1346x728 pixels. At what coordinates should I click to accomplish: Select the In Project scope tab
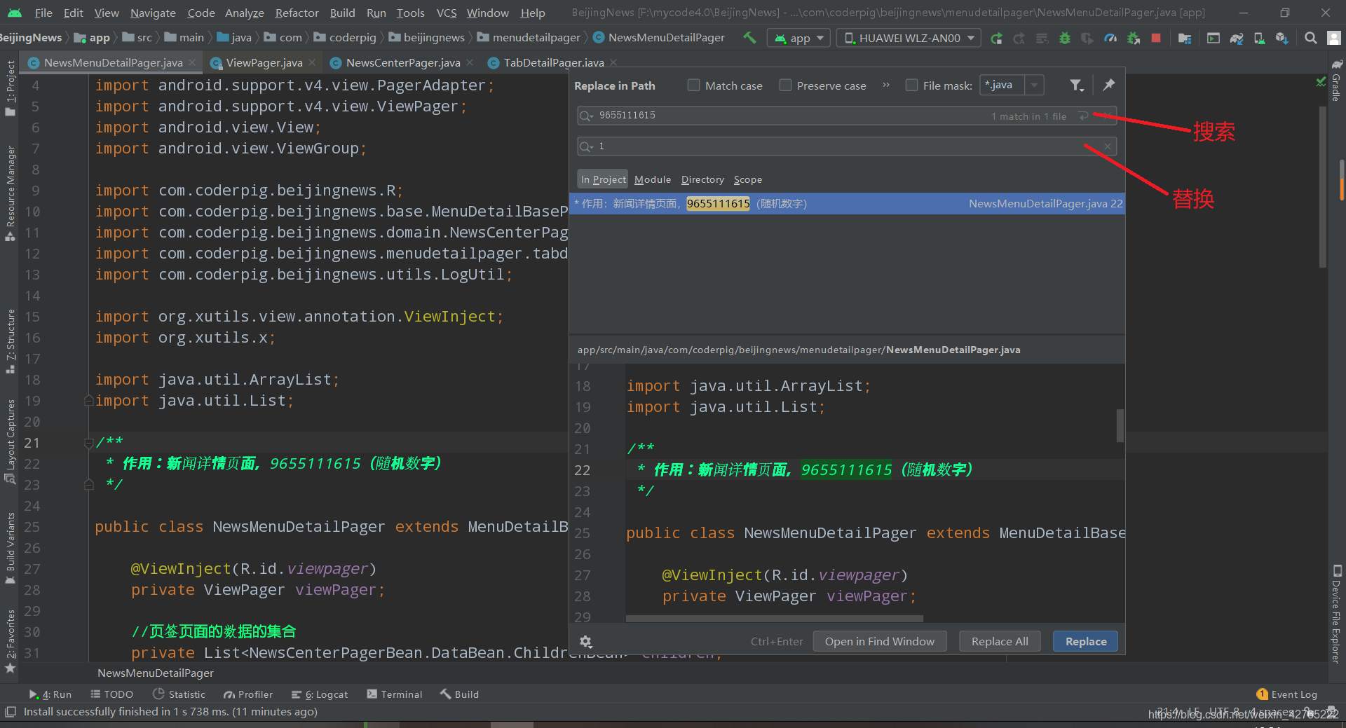tap(603, 179)
